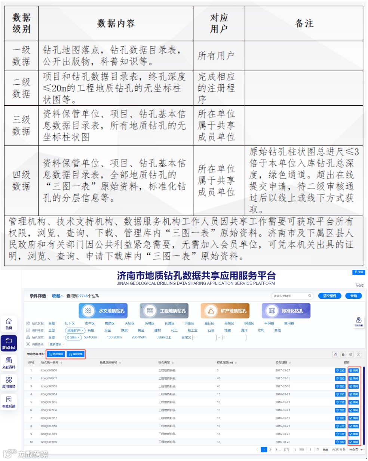Open the 应用服务 sidebar item
The width and height of the screenshot is (368, 461).
[x=9, y=382]
